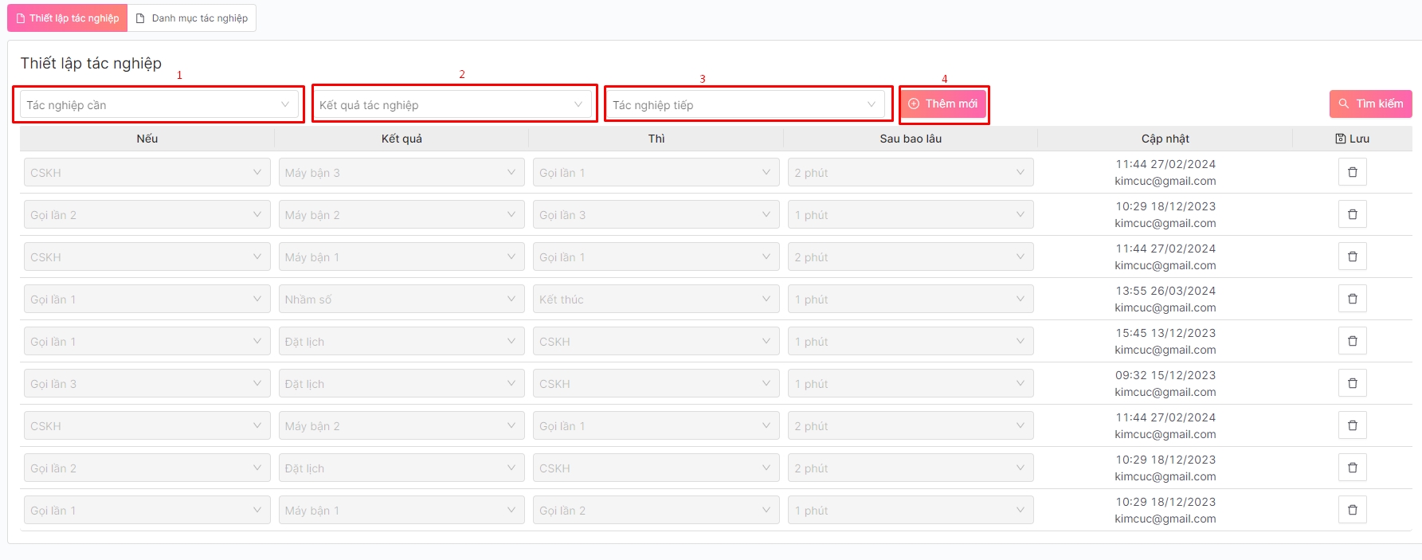1422x560 pixels.
Task: Delete the Gọi lần 2 Đặt lịch row
Action: (x=1352, y=468)
